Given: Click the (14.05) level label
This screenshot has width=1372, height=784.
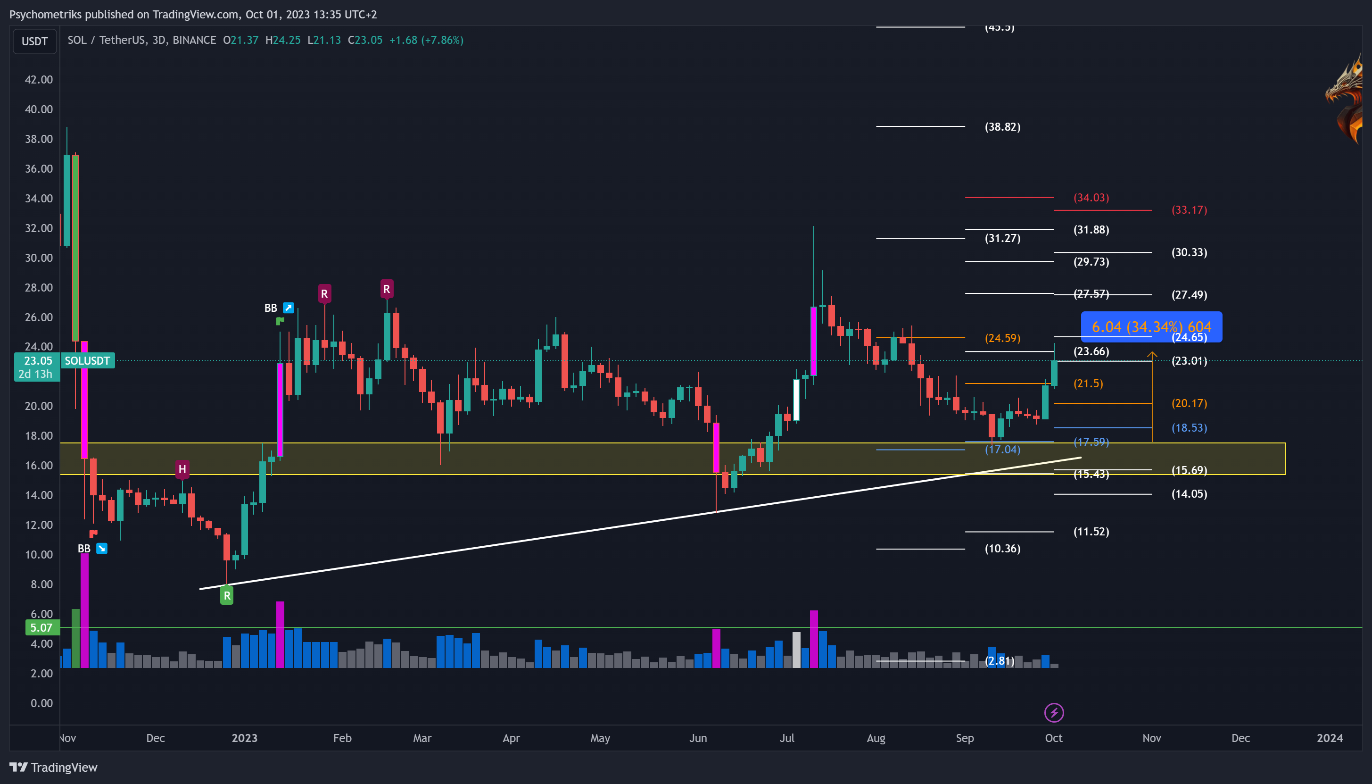Looking at the screenshot, I should [1189, 494].
